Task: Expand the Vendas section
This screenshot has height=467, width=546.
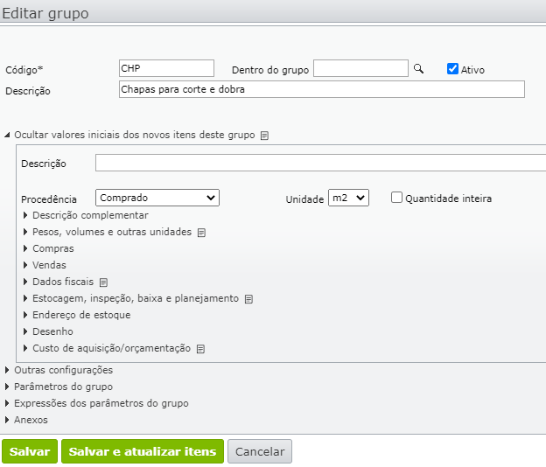Action: click(45, 265)
